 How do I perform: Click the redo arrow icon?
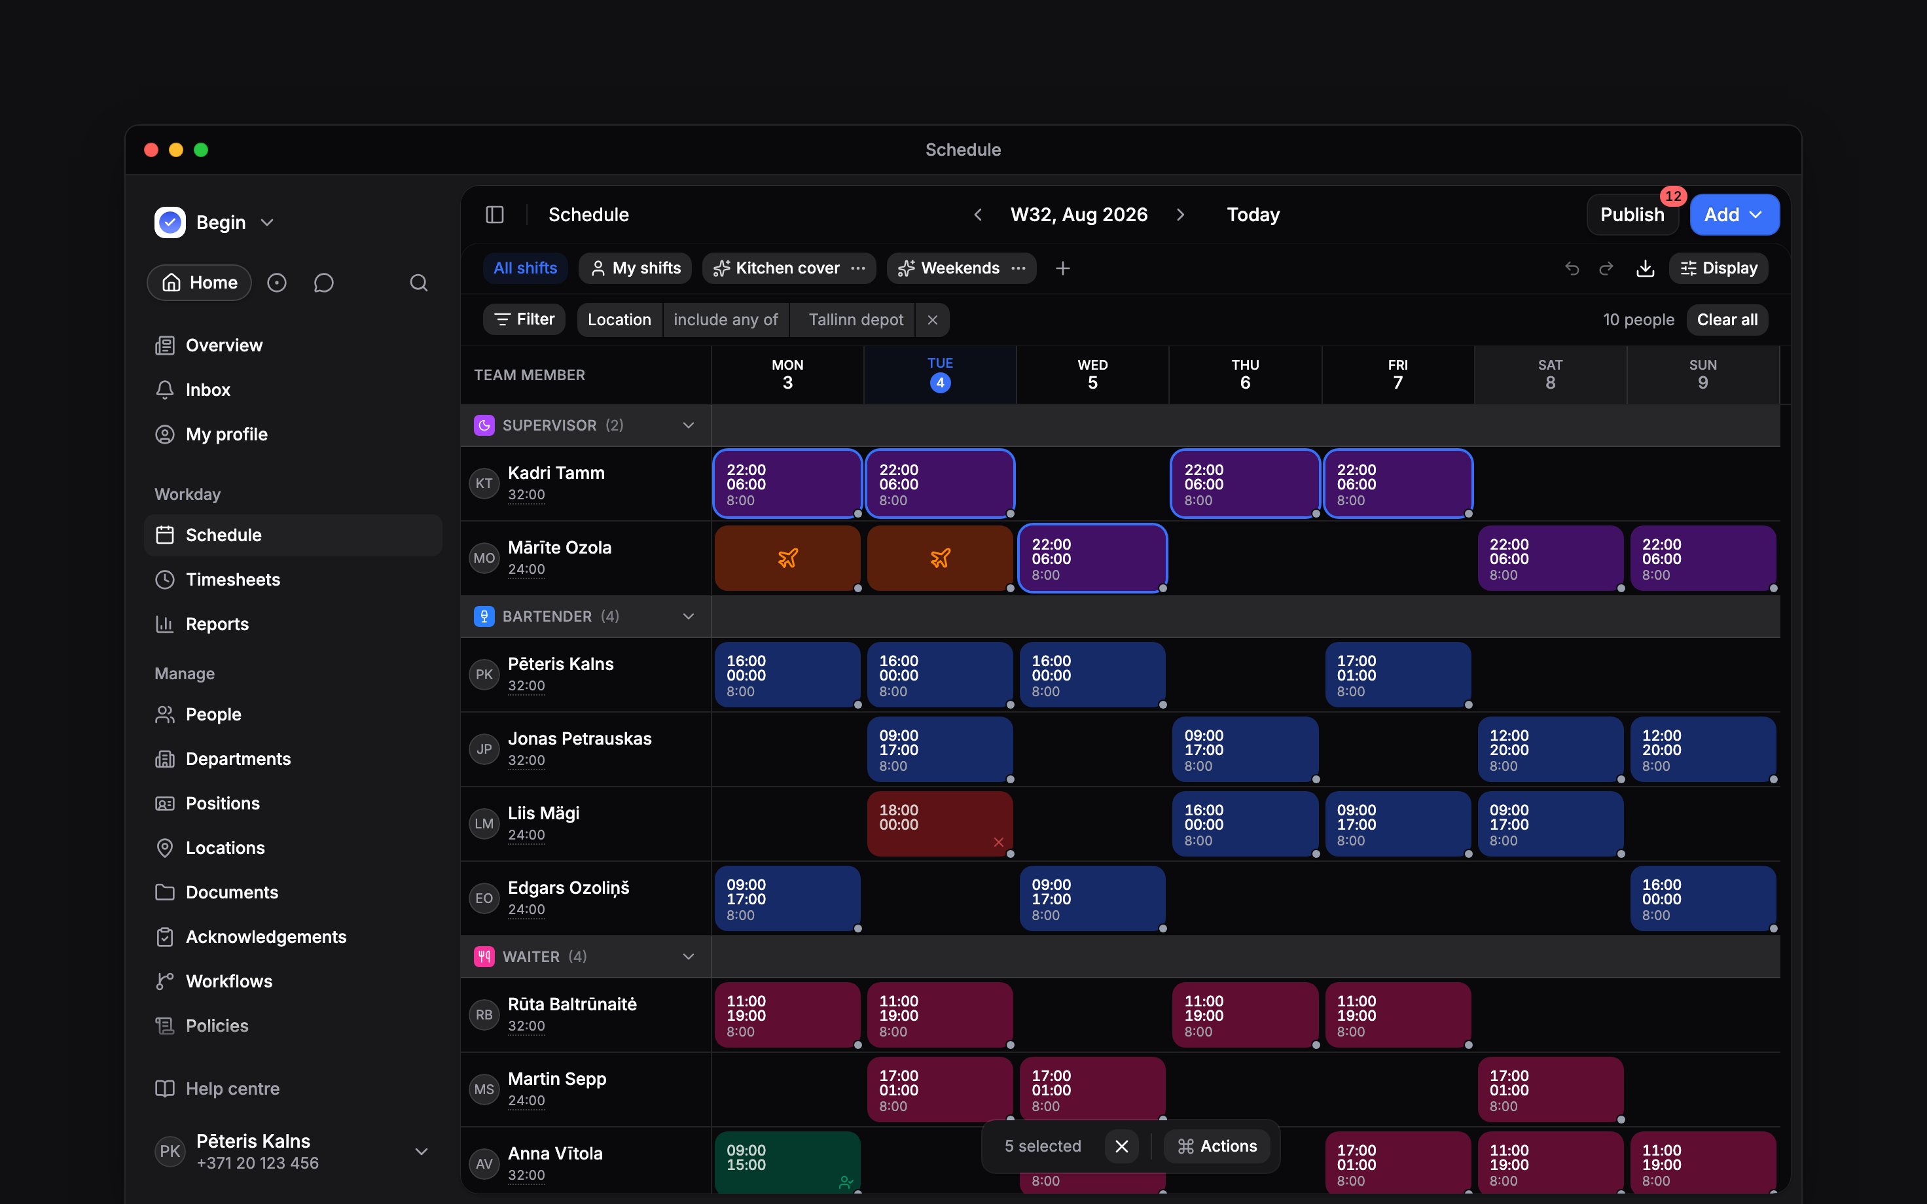point(1607,268)
